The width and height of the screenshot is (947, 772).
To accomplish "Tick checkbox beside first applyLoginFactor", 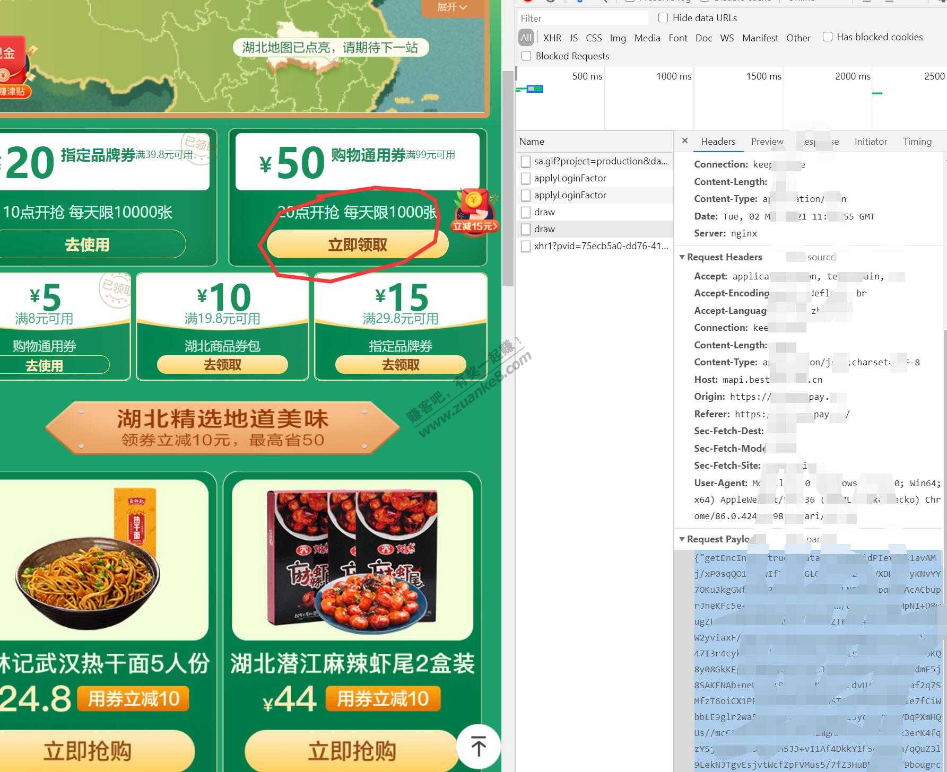I will (526, 178).
